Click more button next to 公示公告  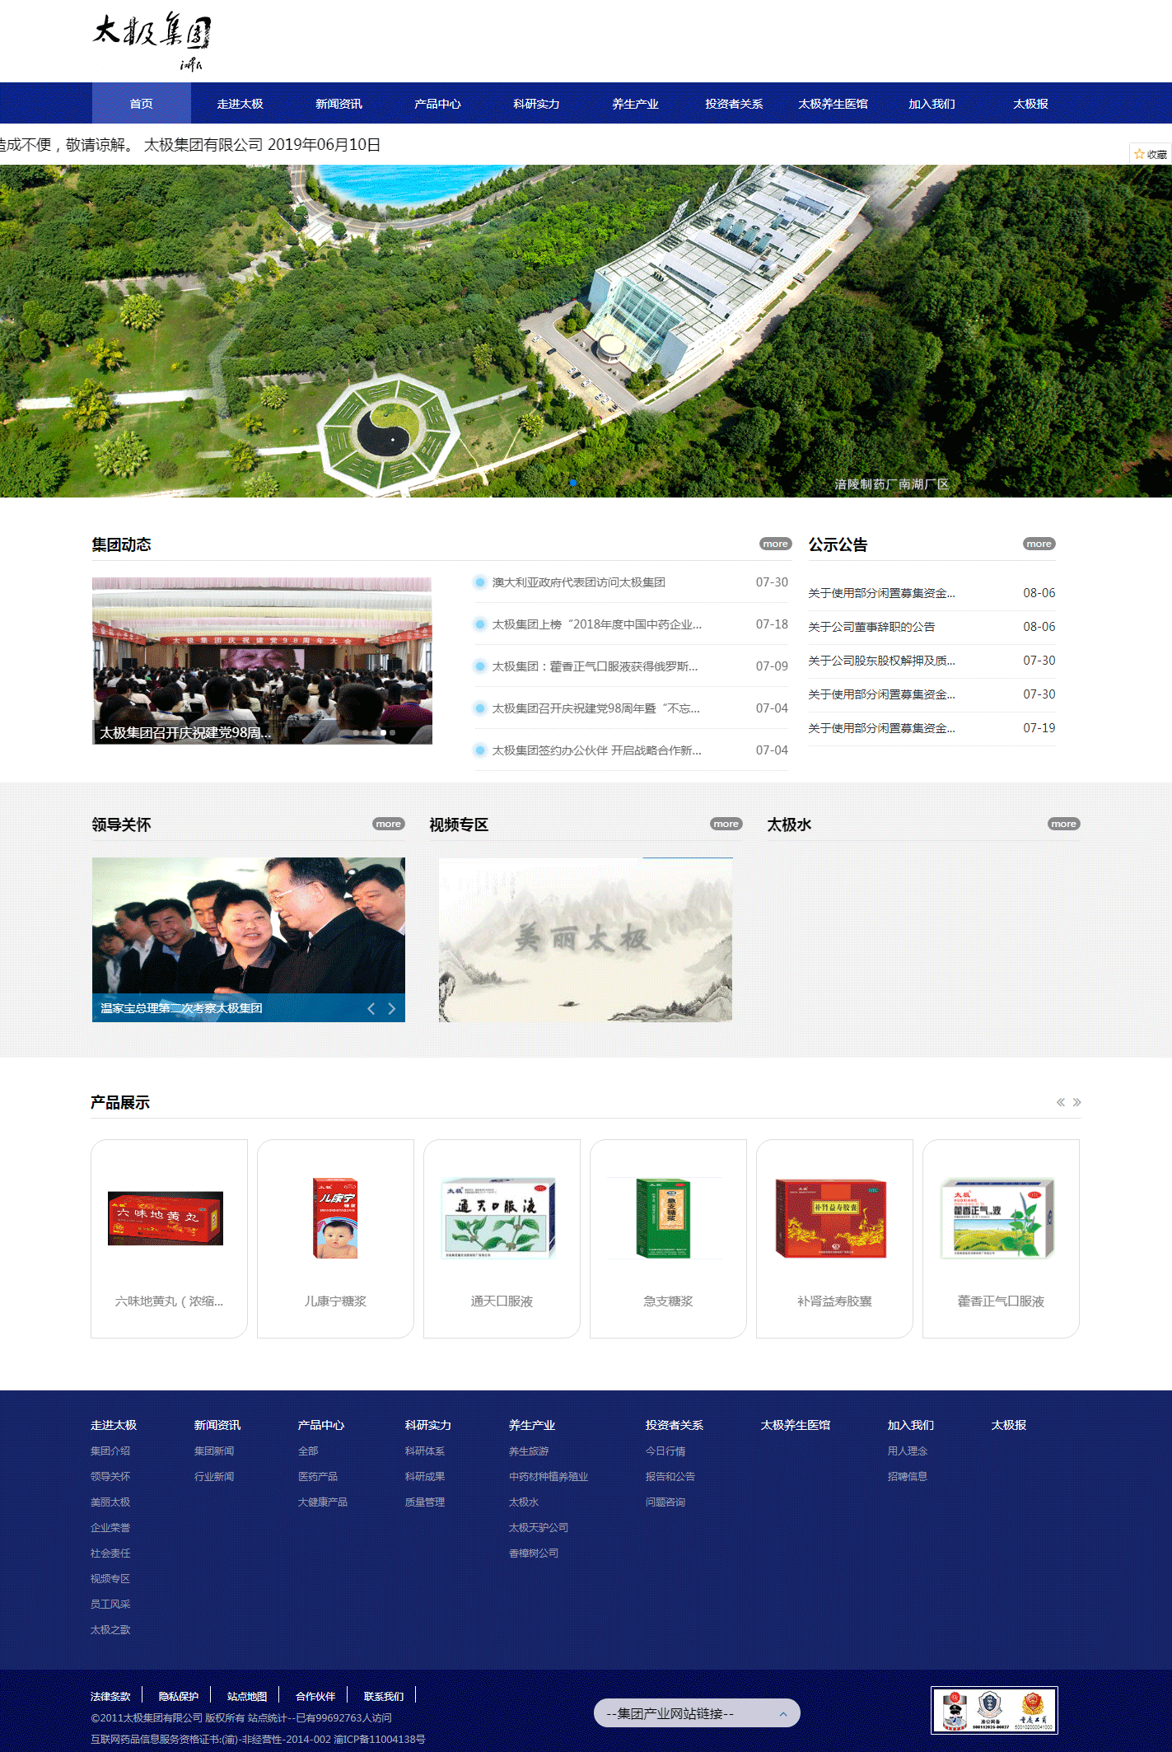coord(1039,544)
